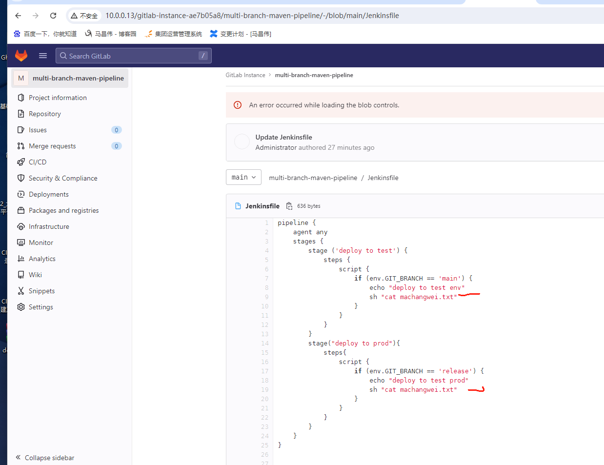Open Monitor in sidebar
Image resolution: width=604 pixels, height=465 pixels.
(x=41, y=243)
